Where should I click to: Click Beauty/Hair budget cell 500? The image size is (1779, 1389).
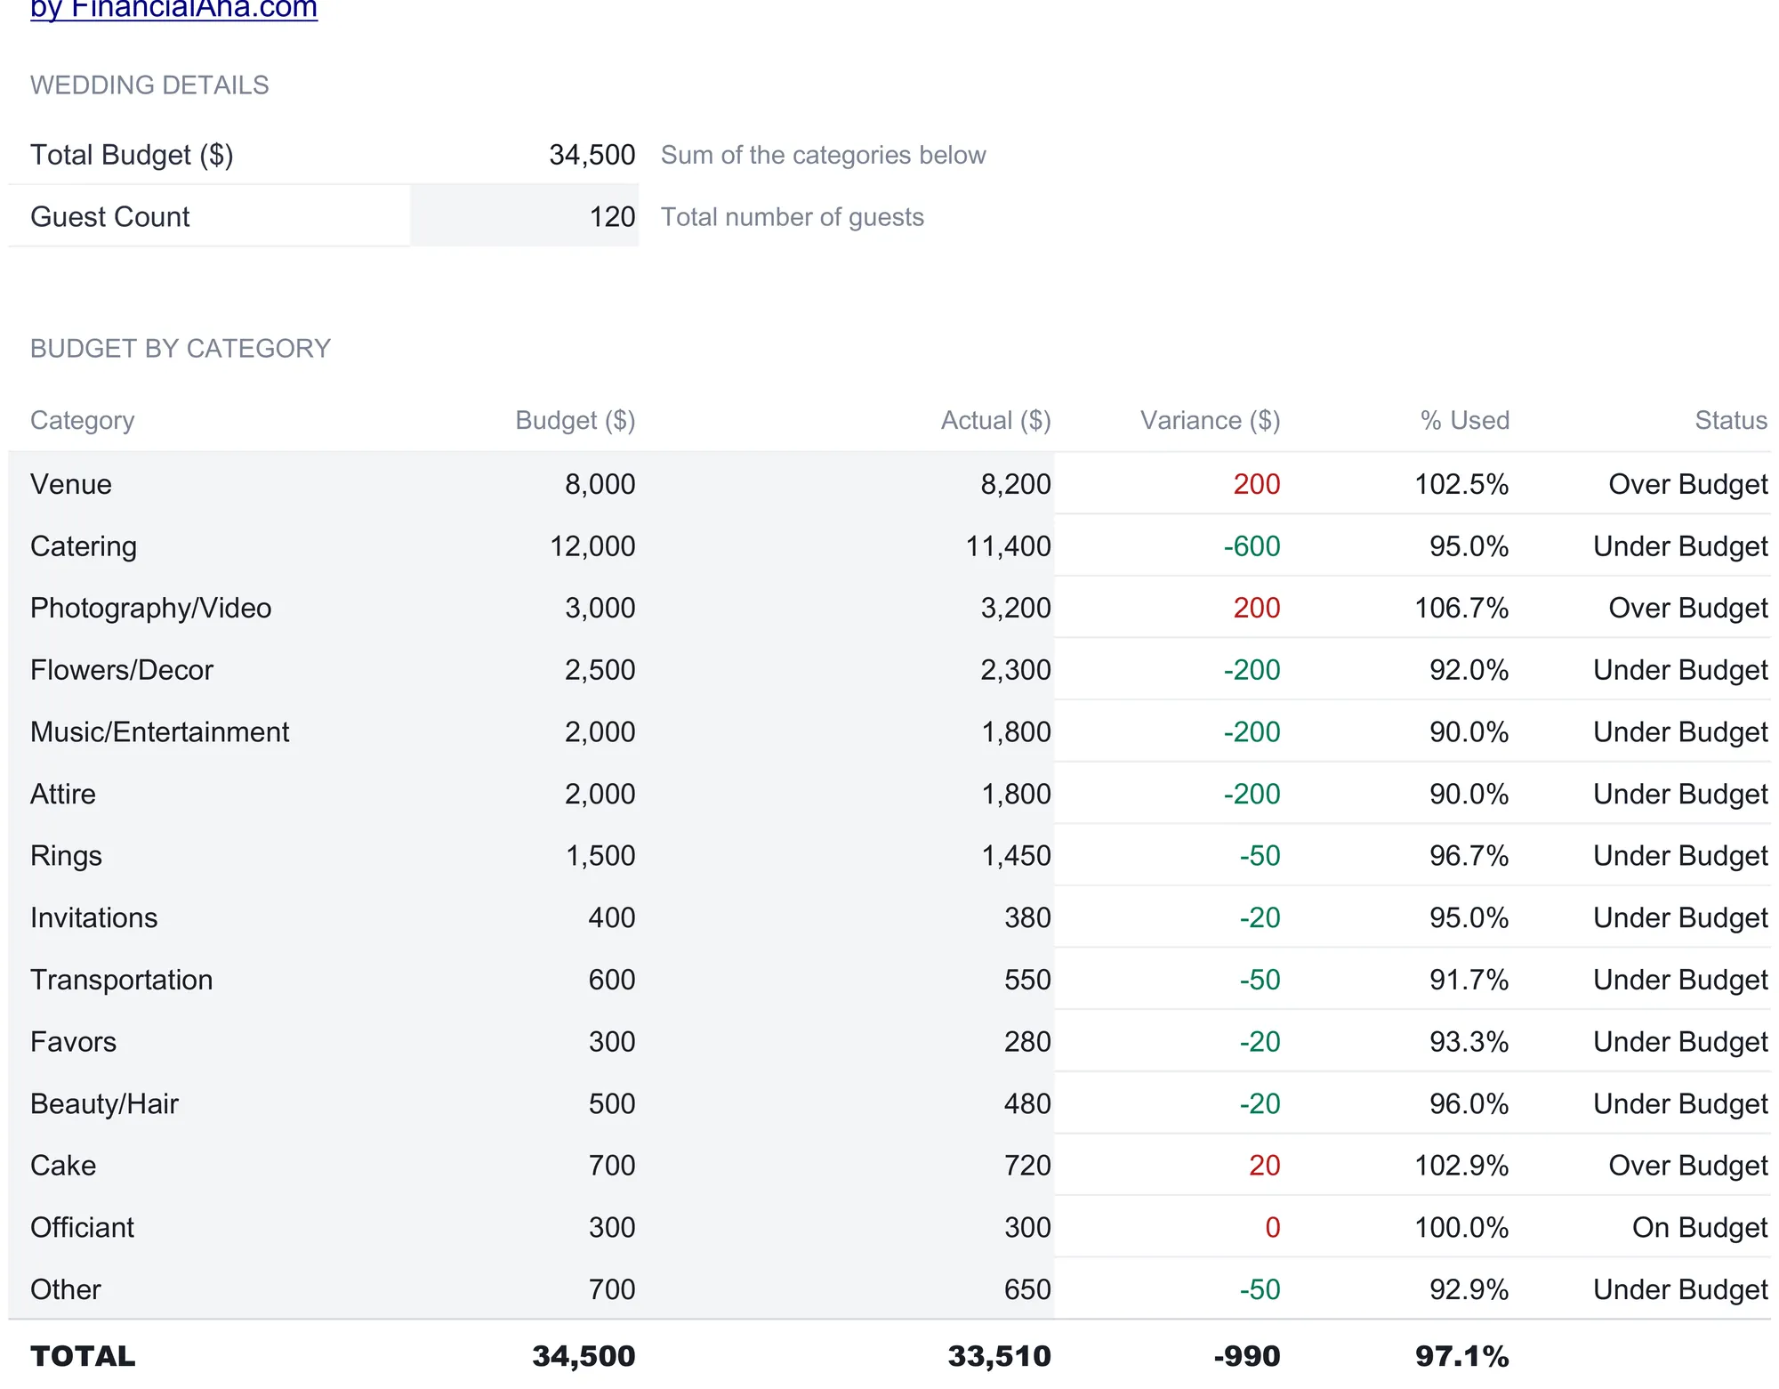point(611,1103)
